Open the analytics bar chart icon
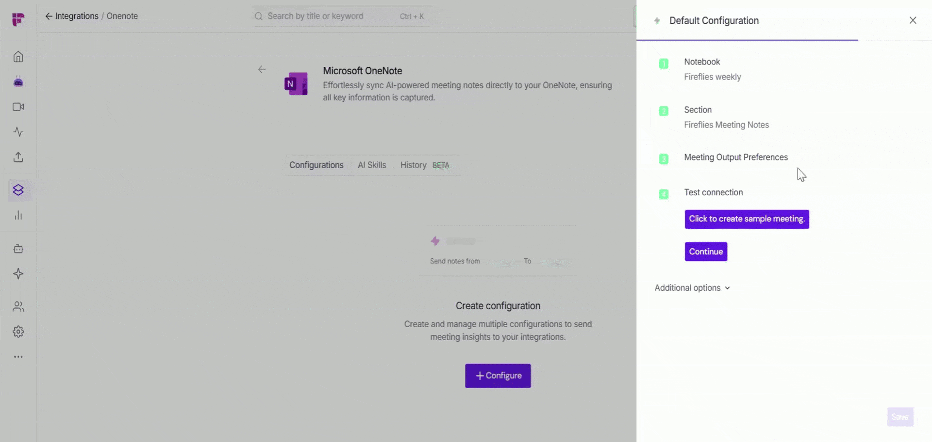The width and height of the screenshot is (932, 442). (18, 215)
